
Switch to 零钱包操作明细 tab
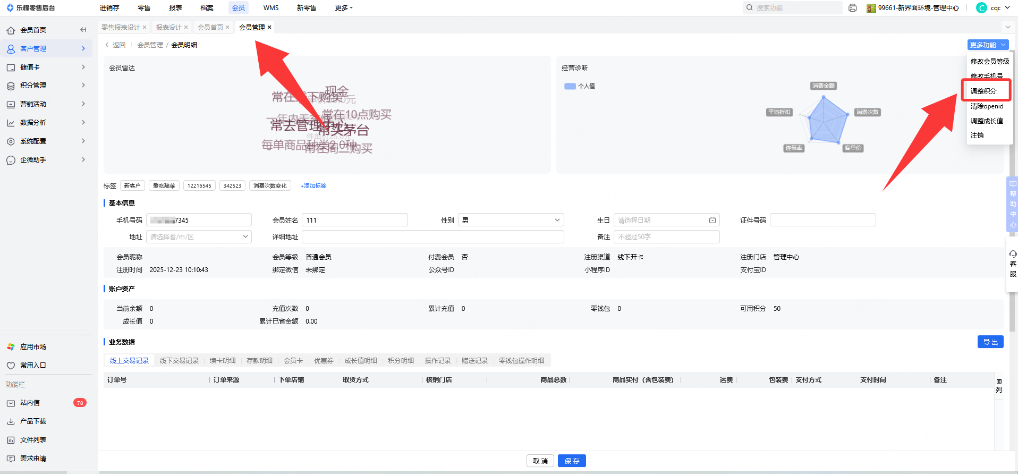tap(521, 360)
